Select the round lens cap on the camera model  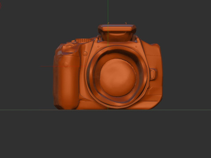[x=118, y=78]
